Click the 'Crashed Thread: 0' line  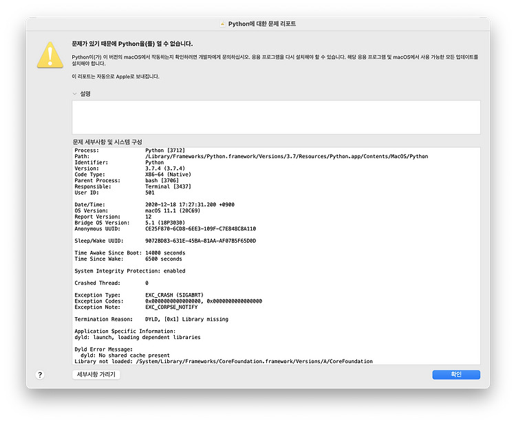pyautogui.click(x=111, y=283)
